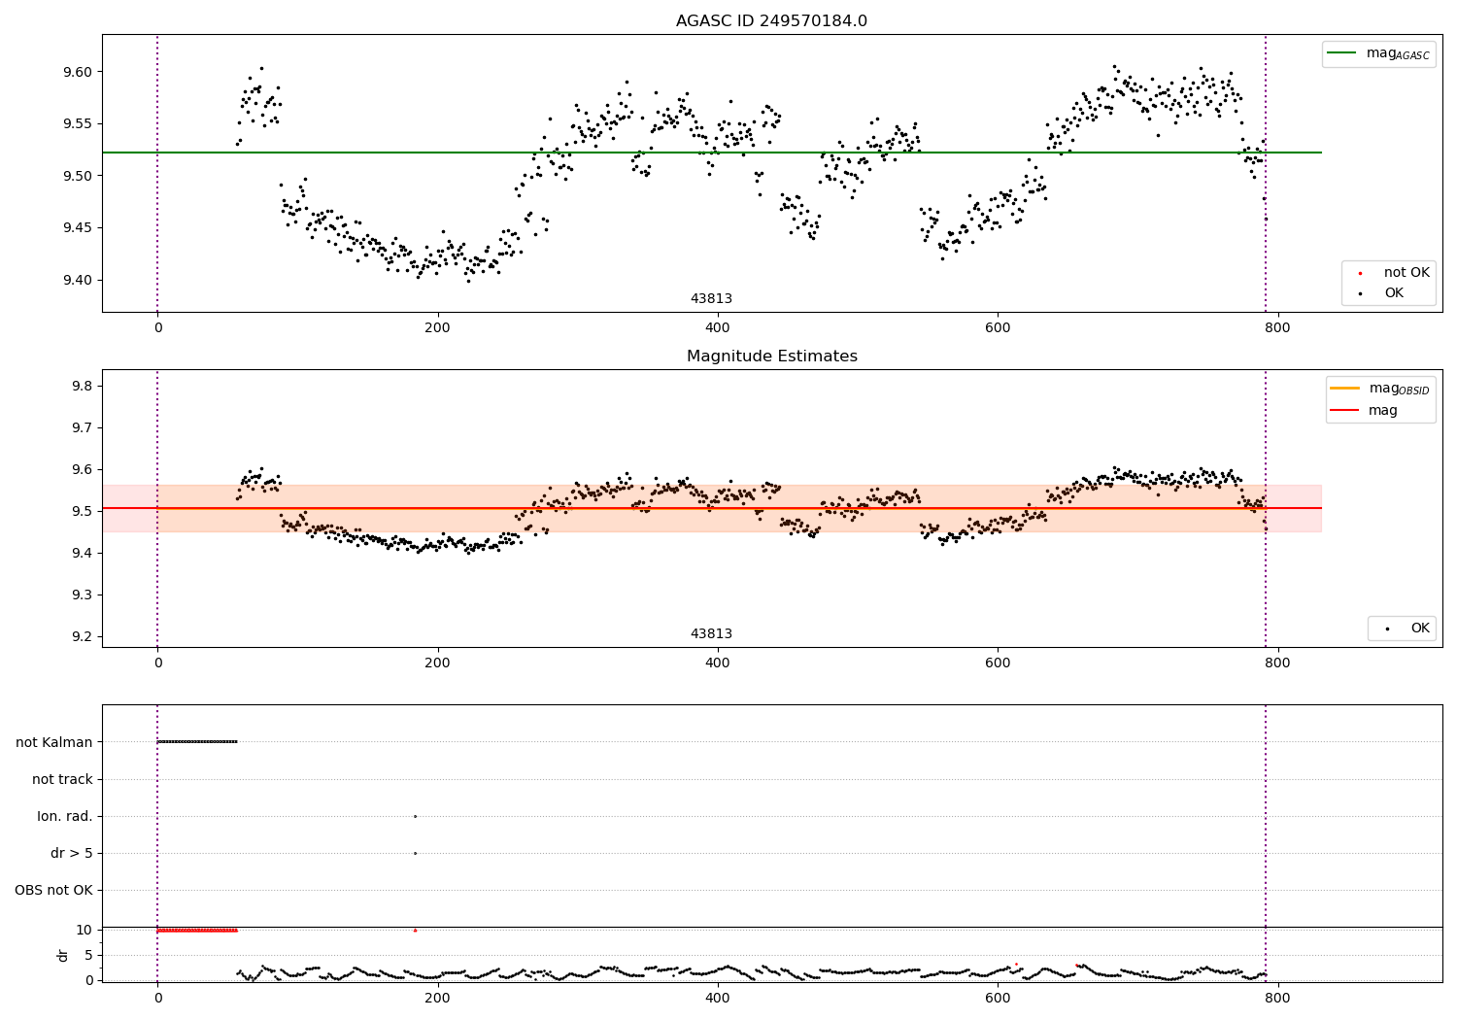Click the 9.6 y-tick in Magnitude Estimates plot

click(83, 469)
